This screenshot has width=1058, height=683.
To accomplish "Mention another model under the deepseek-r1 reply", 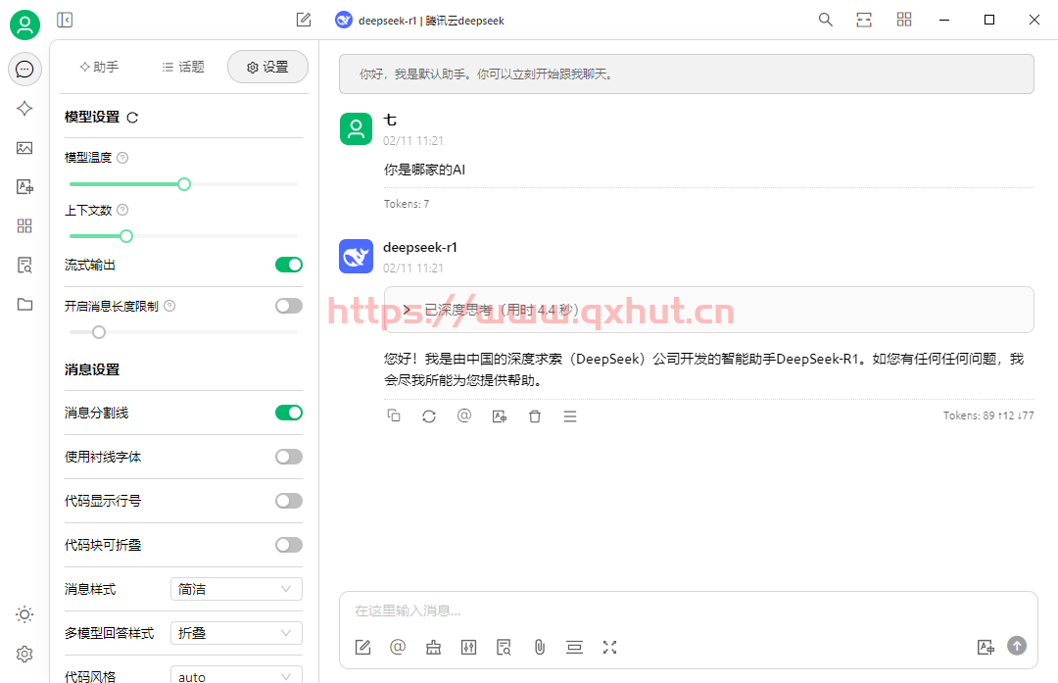I will pyautogui.click(x=464, y=415).
